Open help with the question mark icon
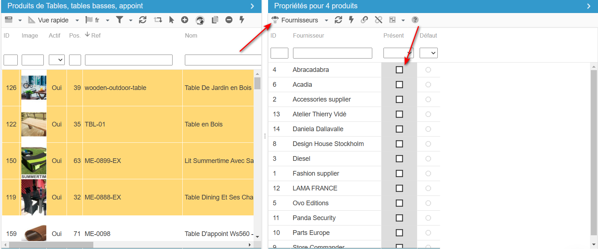The width and height of the screenshot is (598, 249). pos(415,20)
